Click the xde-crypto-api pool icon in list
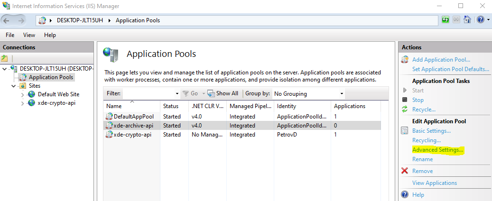The height and width of the screenshot is (201, 492). pyautogui.click(x=109, y=135)
